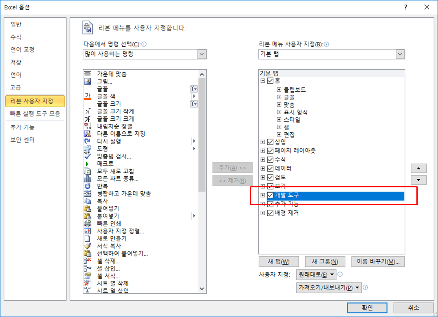Screen dimensions: 438x317
Task: Confirm with the 확인 button
Action: 367,308
